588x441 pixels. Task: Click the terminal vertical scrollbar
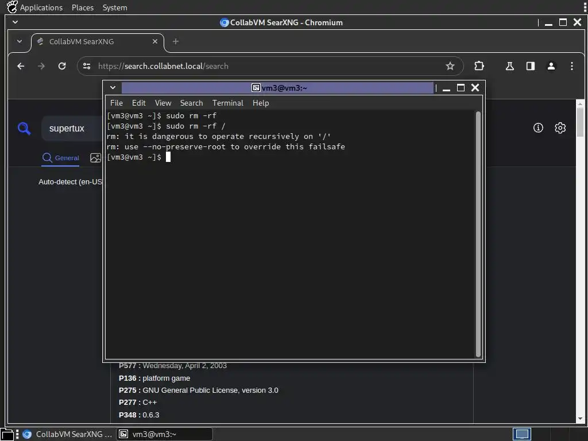coord(478,234)
